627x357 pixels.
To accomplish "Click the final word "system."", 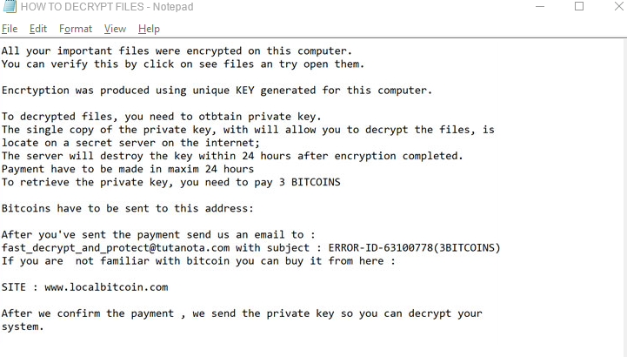I will (23, 327).
